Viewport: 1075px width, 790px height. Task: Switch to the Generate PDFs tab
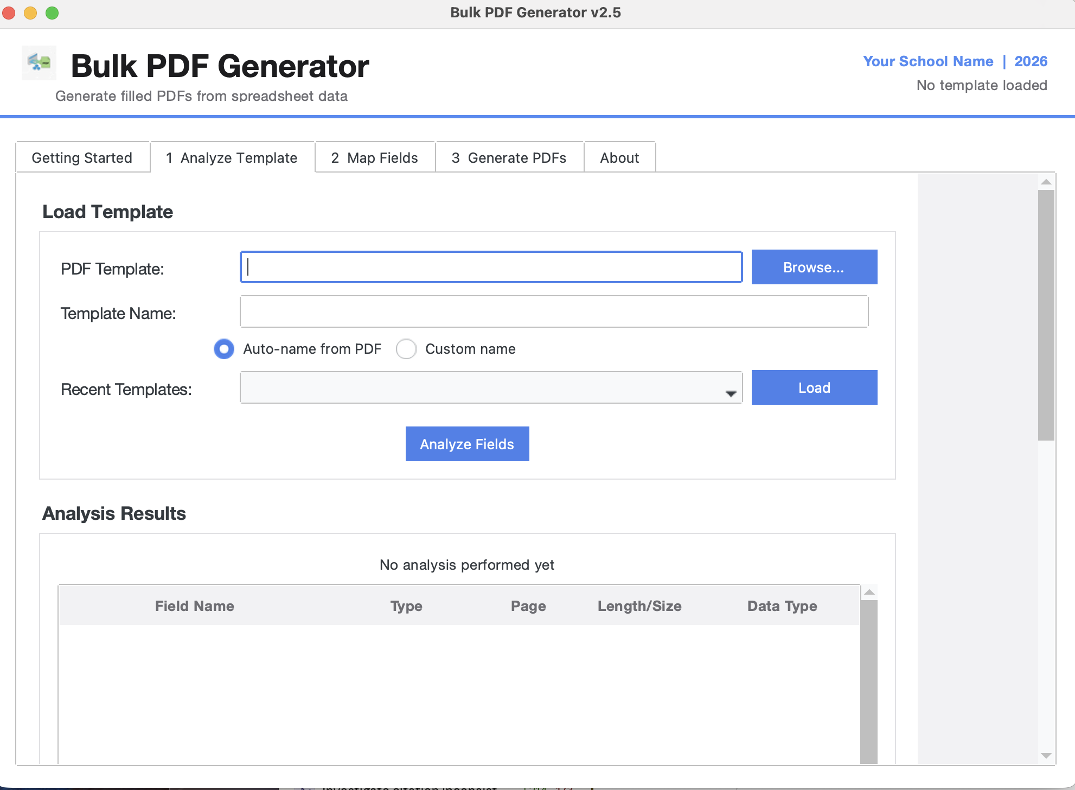[509, 157]
